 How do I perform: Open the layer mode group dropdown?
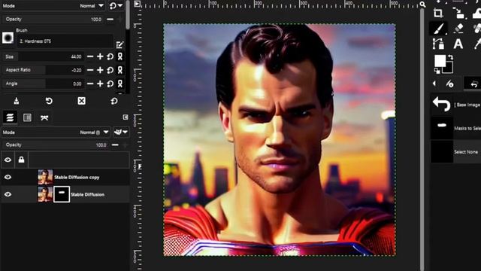click(121, 132)
